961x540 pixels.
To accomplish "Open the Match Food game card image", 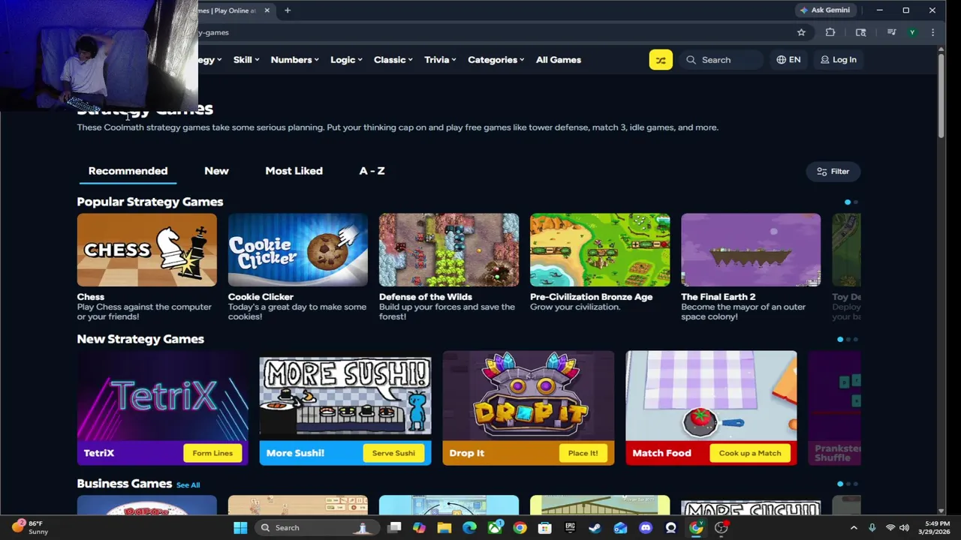I will 711,395.
